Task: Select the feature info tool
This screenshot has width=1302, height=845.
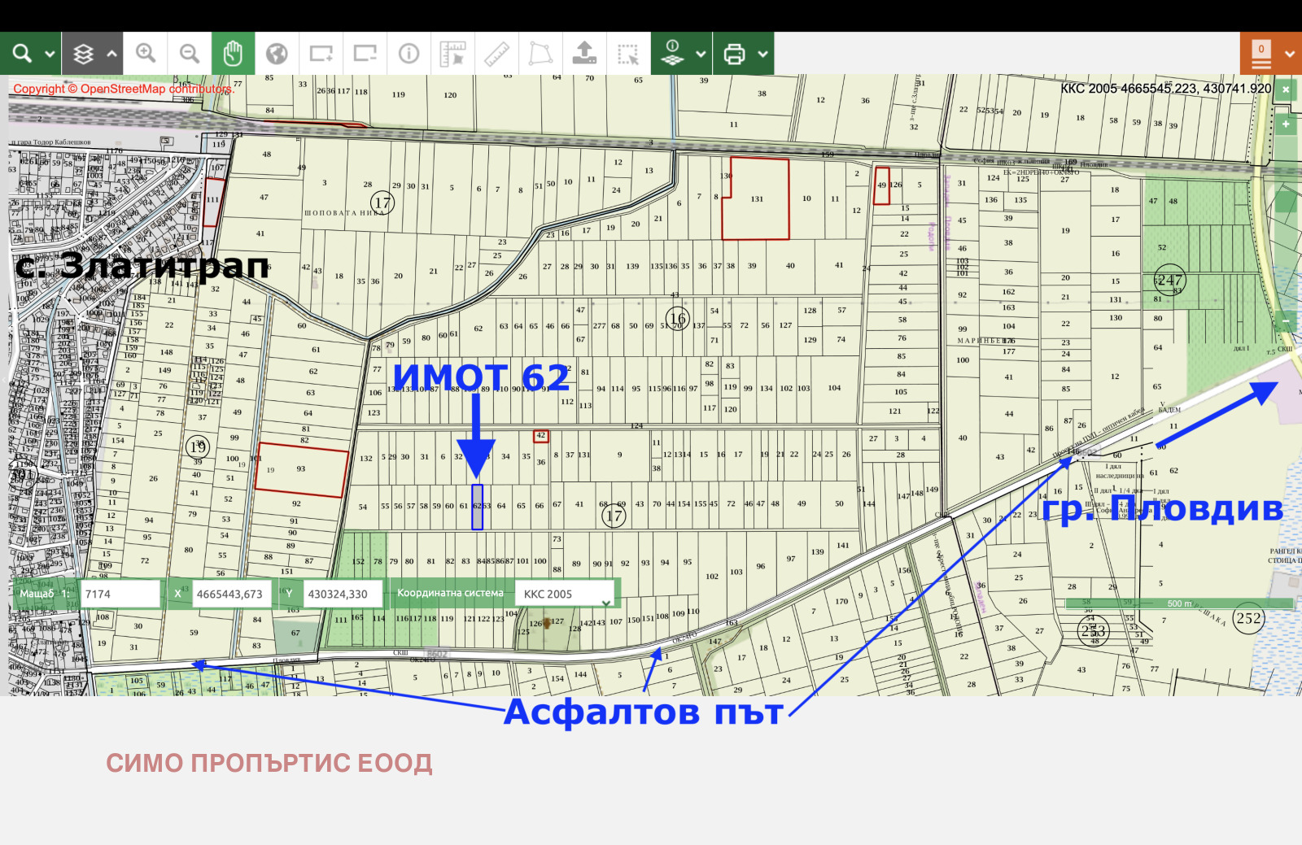Action: [409, 54]
